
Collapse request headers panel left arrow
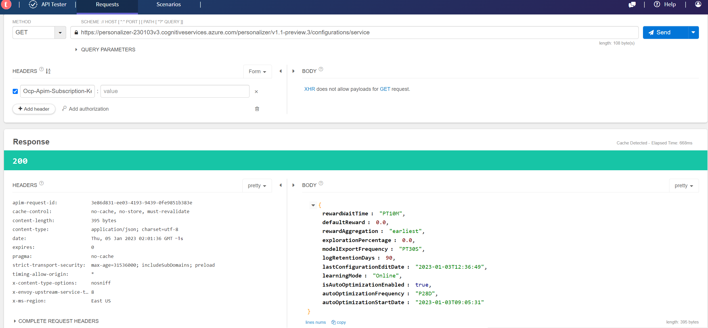point(280,71)
